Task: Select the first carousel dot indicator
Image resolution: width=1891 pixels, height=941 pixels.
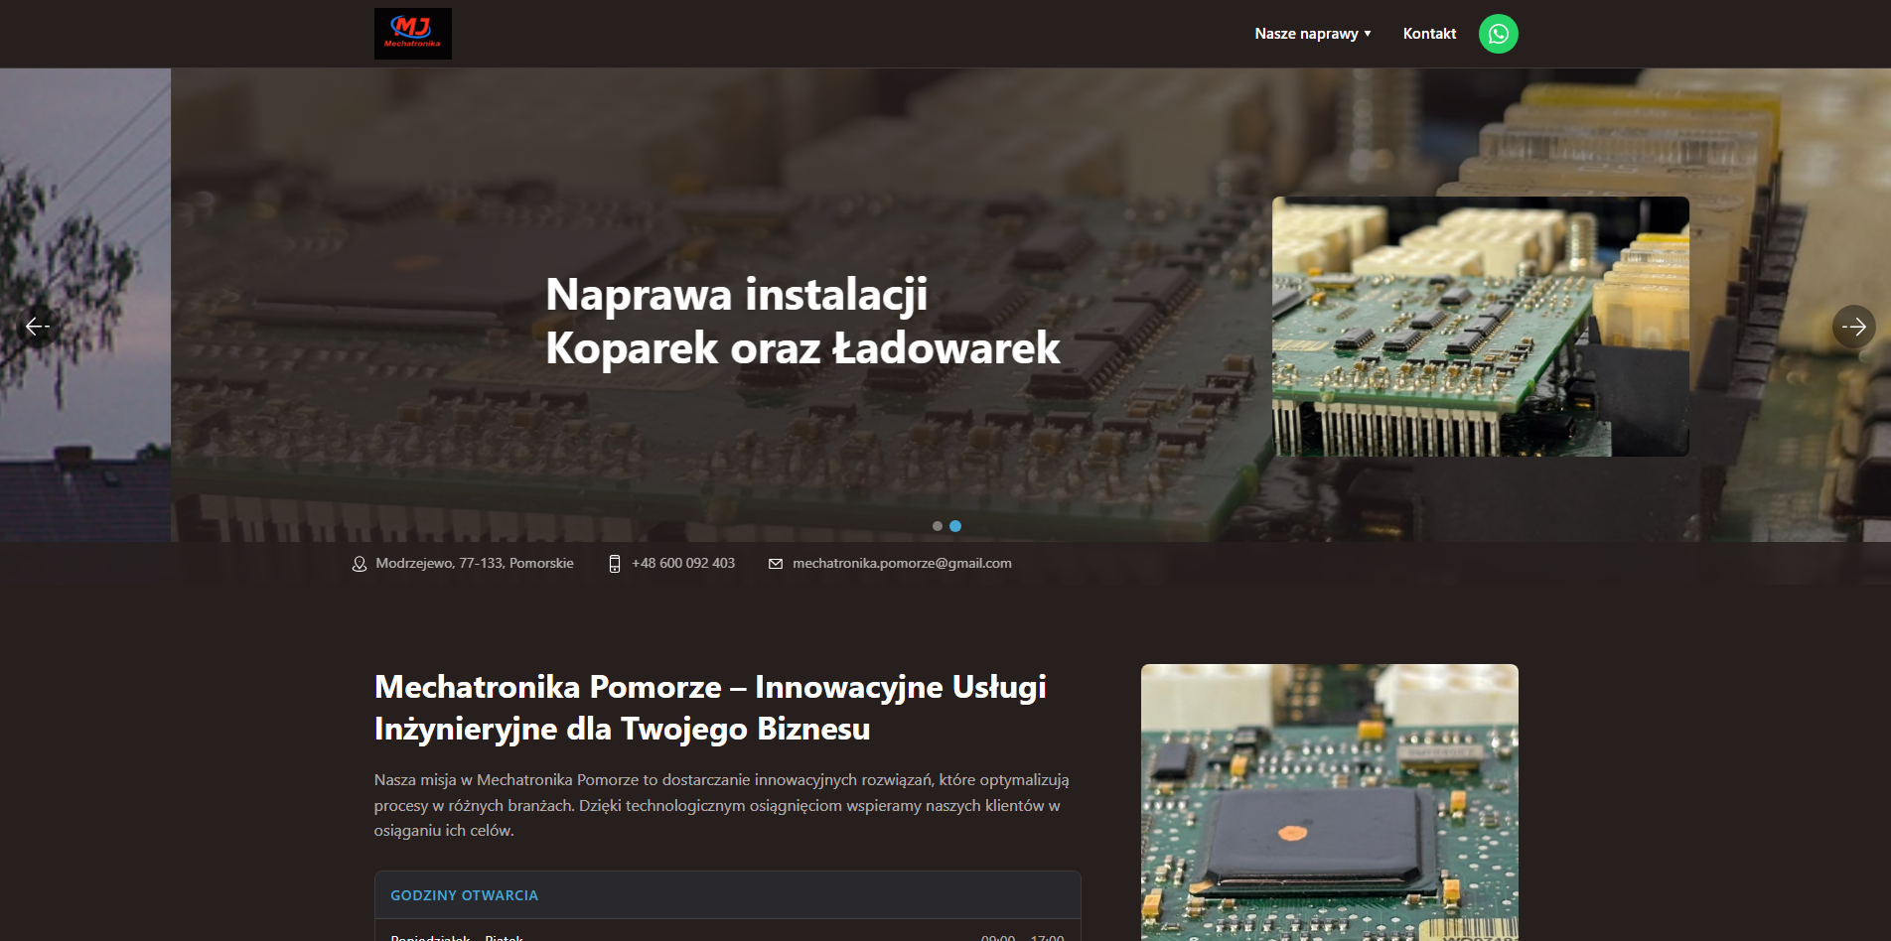Action: 938,526
